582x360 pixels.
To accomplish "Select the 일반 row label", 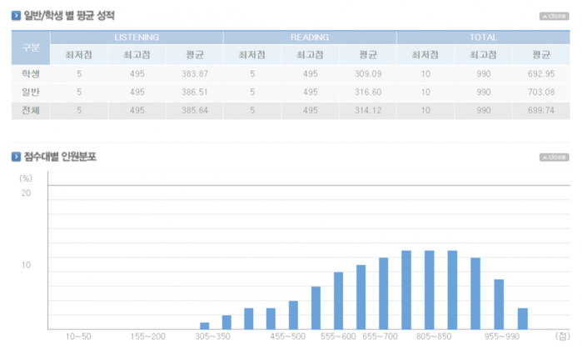I will coord(30,92).
